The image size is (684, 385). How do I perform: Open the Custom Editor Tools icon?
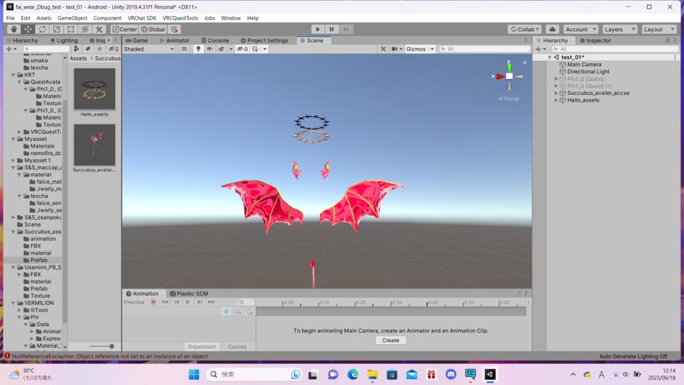click(x=99, y=29)
